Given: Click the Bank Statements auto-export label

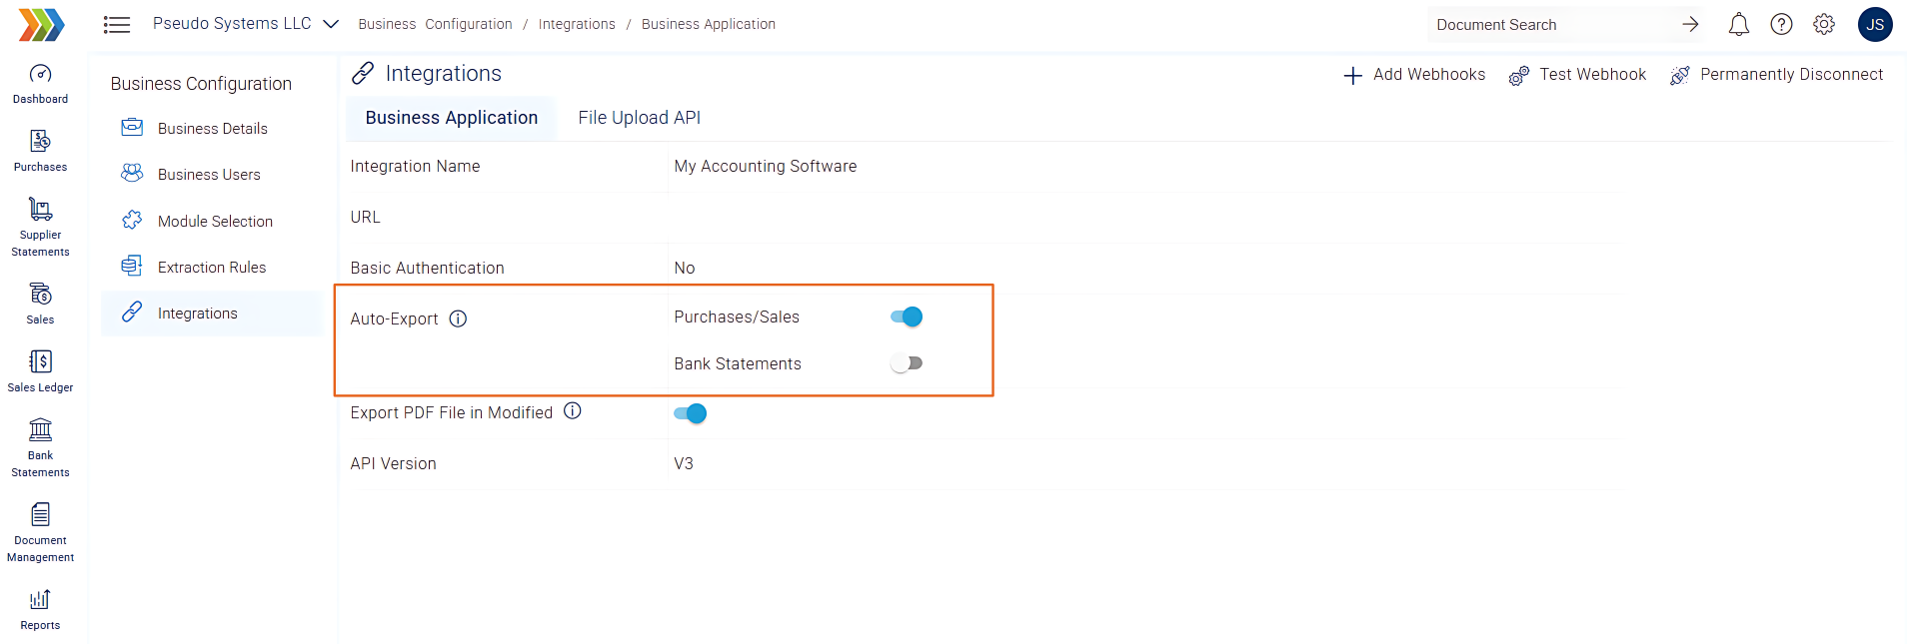Looking at the screenshot, I should tap(738, 363).
